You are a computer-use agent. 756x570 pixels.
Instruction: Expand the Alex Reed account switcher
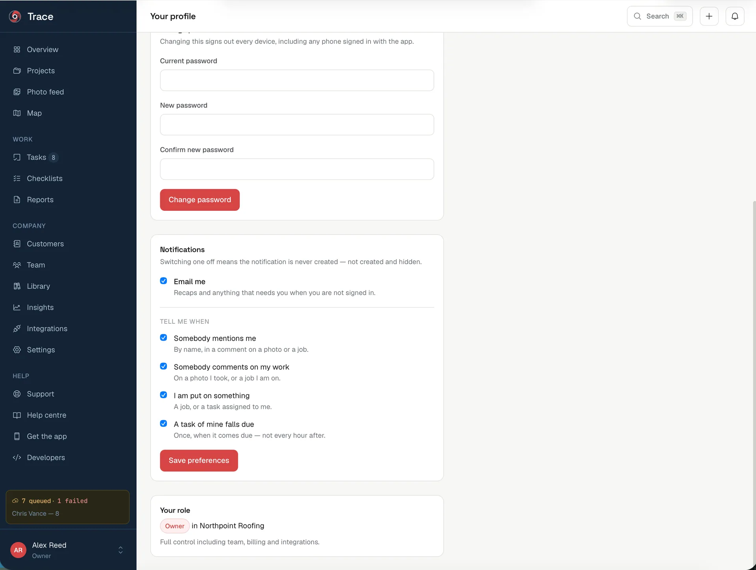120,550
